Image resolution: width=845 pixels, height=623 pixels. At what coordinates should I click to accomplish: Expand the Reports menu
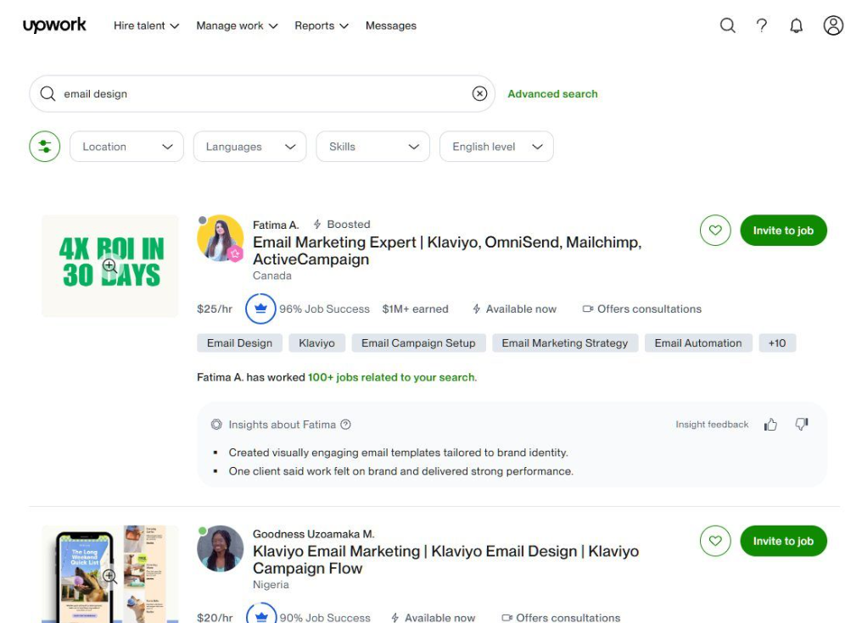point(322,25)
